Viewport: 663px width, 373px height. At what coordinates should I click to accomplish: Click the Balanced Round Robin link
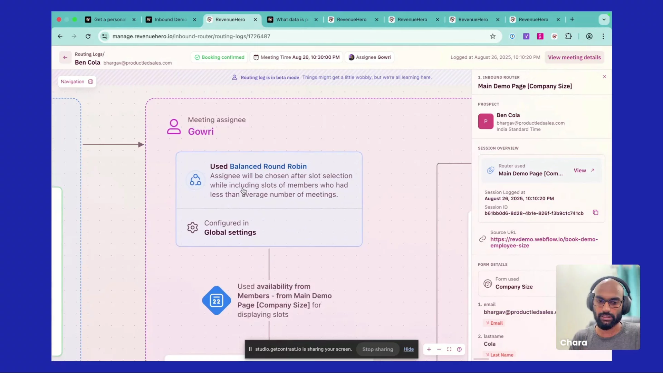point(268,166)
